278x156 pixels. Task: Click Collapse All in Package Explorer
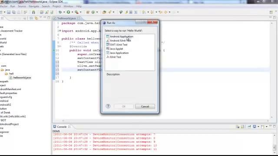(31, 18)
